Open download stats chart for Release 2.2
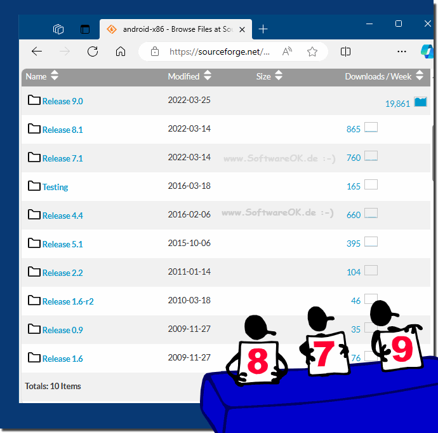Viewport: 438px width, 433px height. click(x=371, y=270)
